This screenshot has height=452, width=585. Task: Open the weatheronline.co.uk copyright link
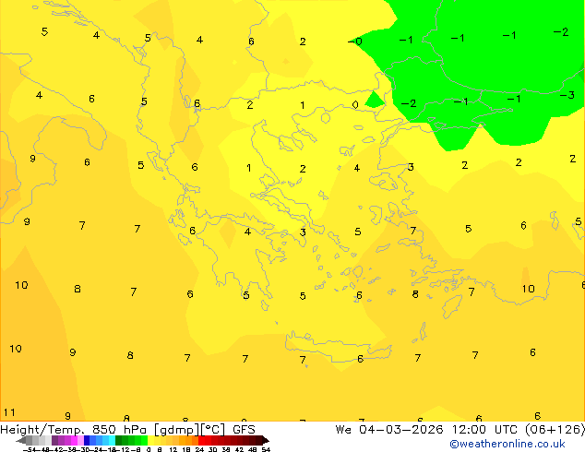pyautogui.click(x=507, y=444)
